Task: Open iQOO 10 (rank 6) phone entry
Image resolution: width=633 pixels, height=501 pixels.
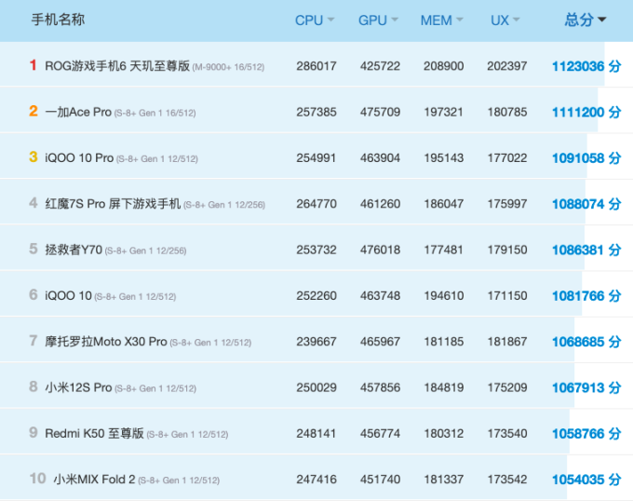Action: tap(68, 296)
